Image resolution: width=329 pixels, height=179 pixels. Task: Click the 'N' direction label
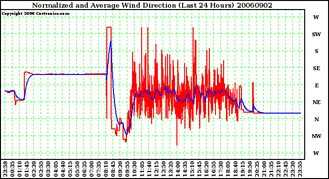[x=317, y=119]
